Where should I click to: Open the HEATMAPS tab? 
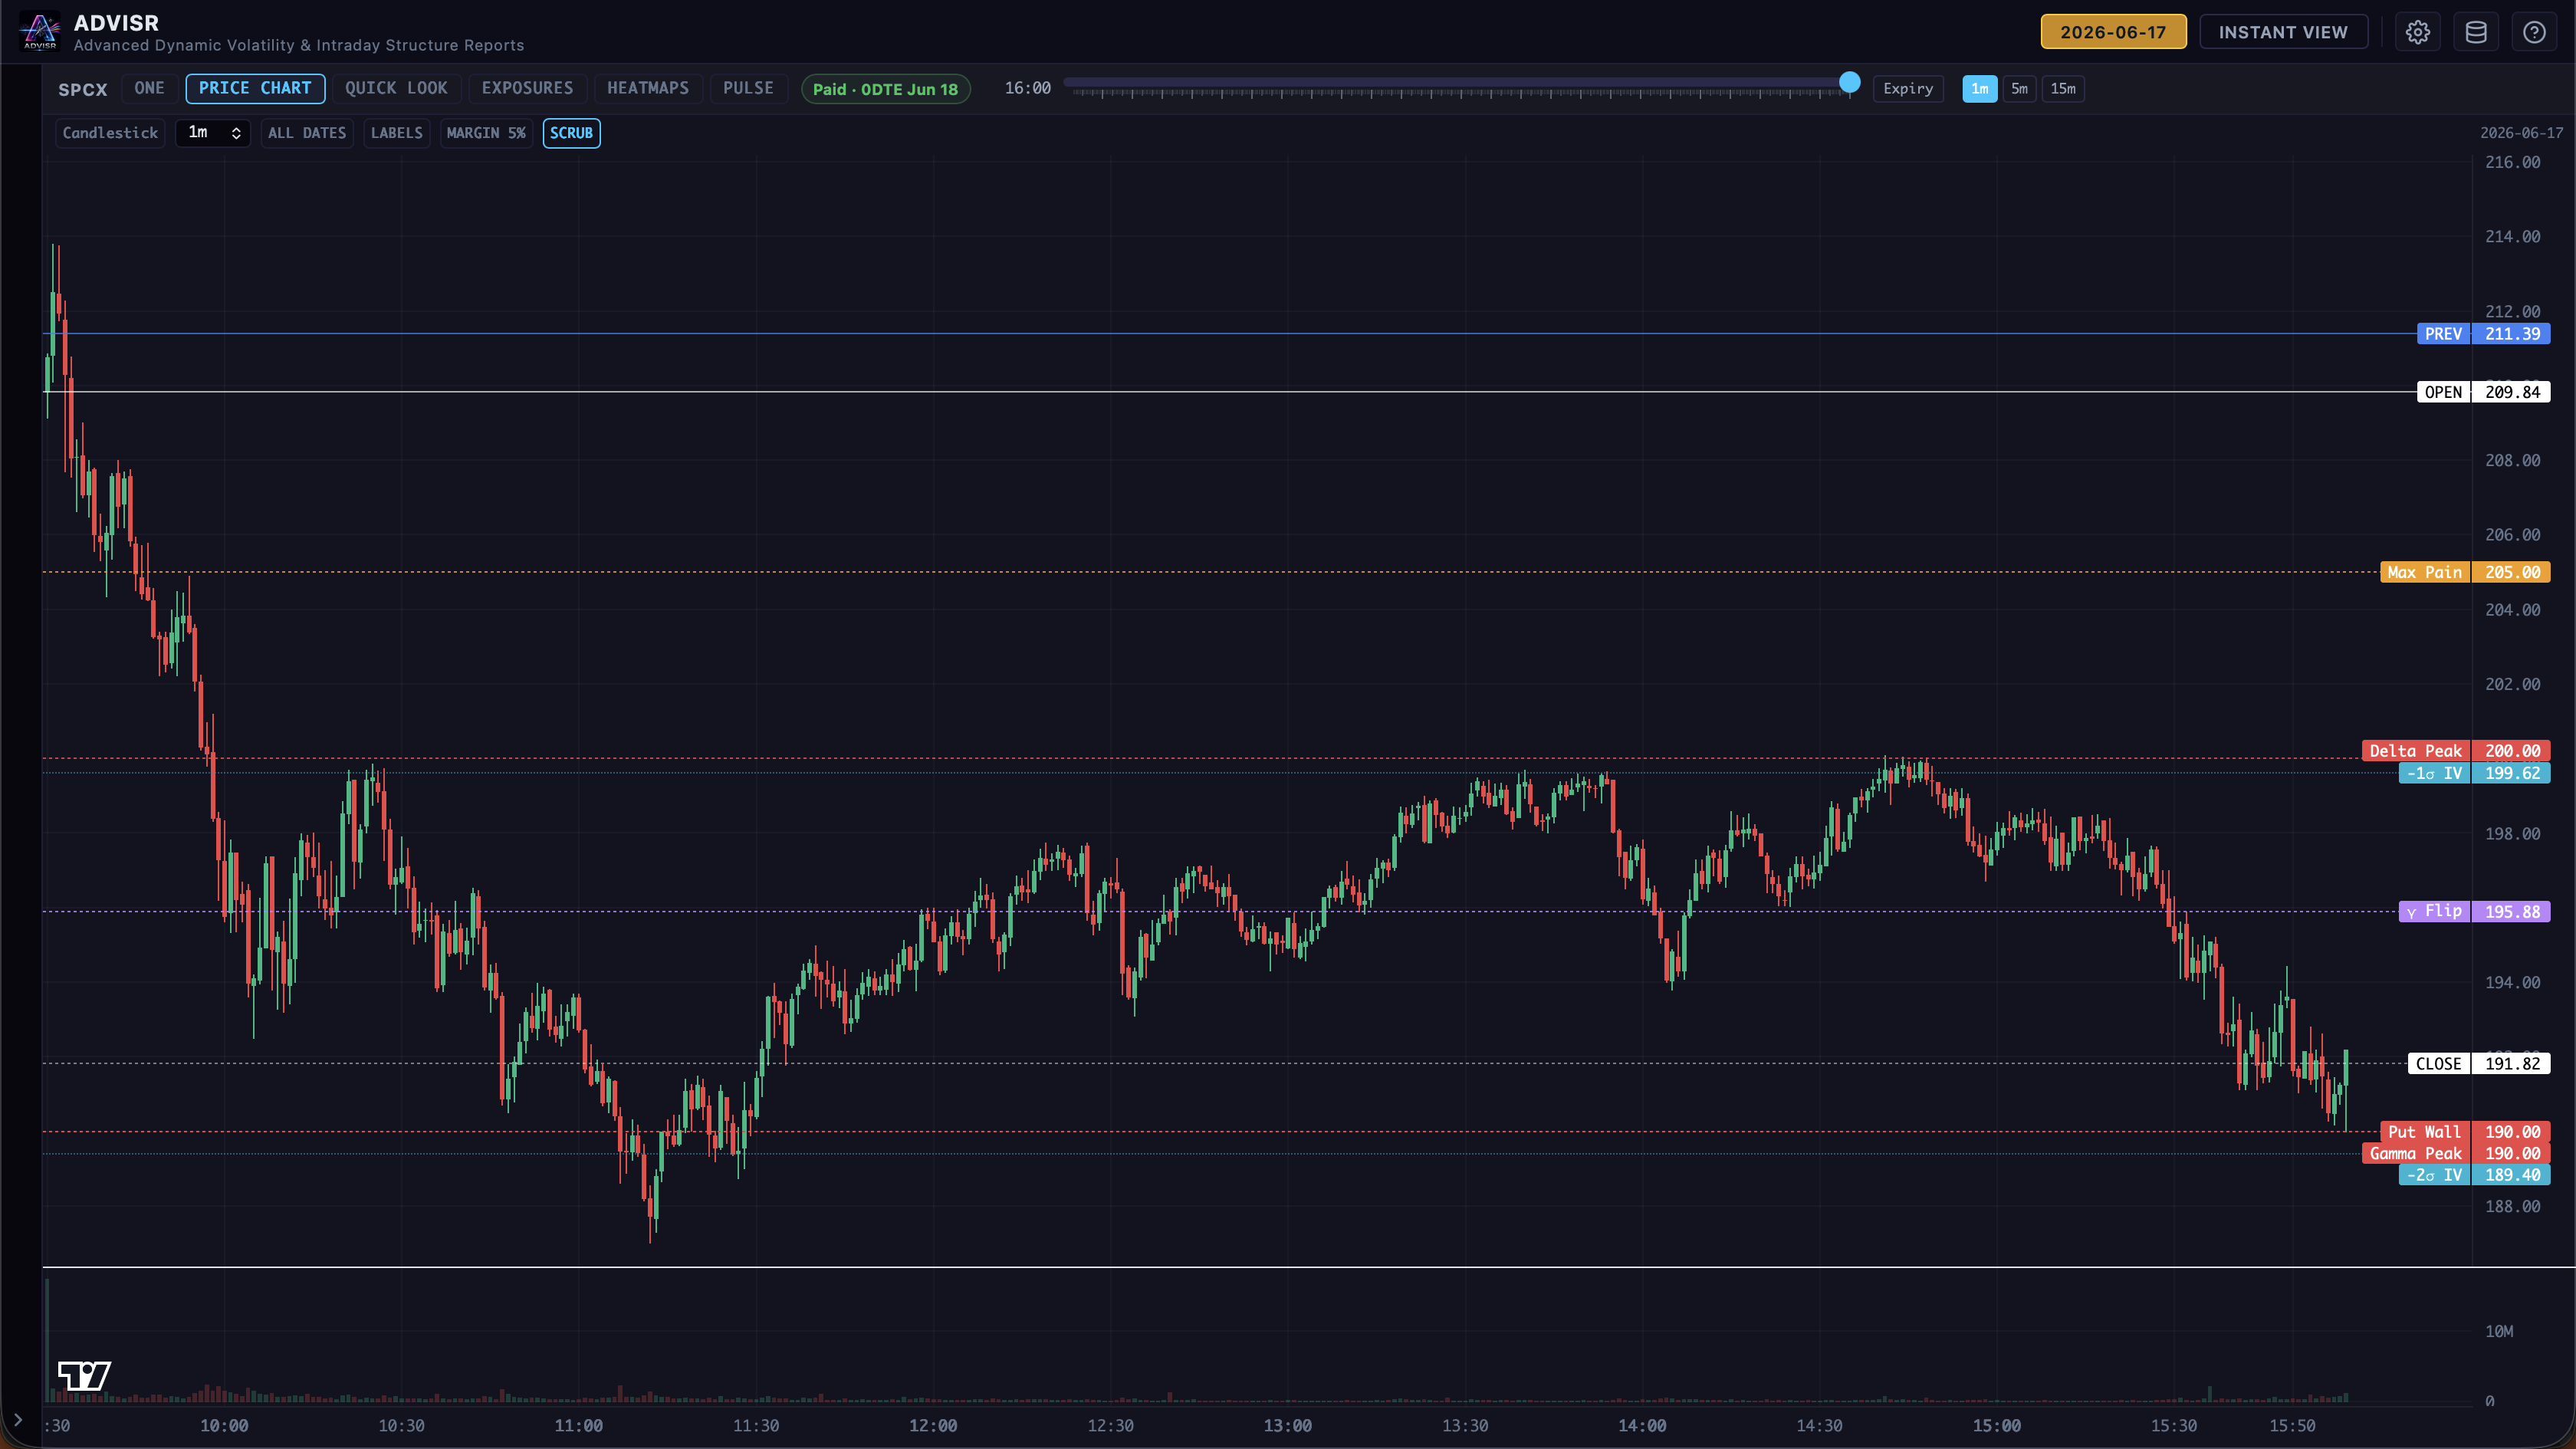point(648,88)
